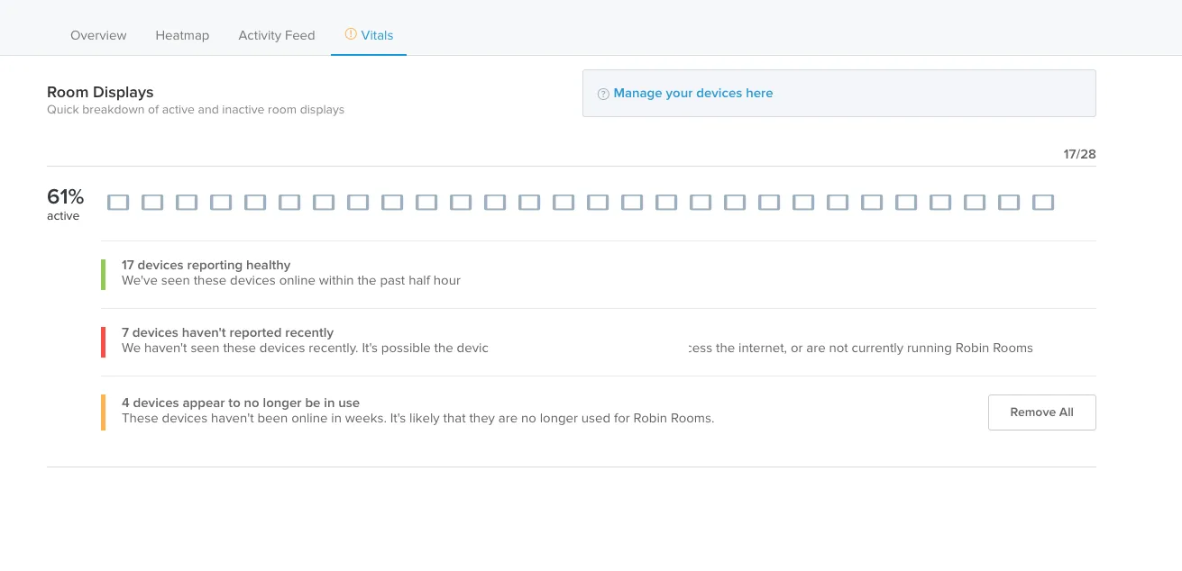Image resolution: width=1182 pixels, height=571 pixels.
Task: Select the second room display device icon
Action: click(152, 203)
